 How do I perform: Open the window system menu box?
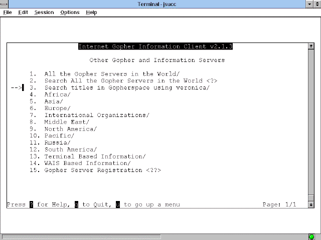(x=4, y=4)
